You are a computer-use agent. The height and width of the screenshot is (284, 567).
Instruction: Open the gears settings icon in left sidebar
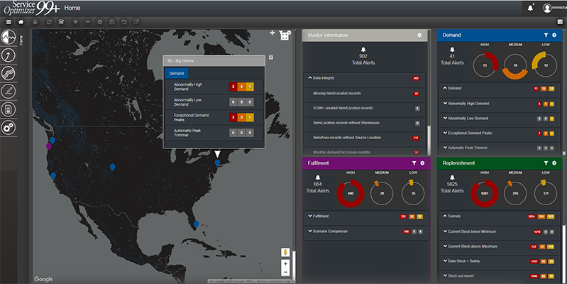(10, 128)
